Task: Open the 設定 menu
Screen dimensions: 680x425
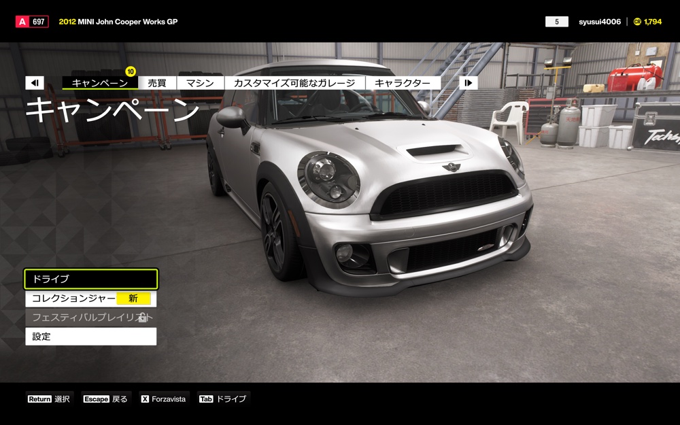Action: coord(91,337)
